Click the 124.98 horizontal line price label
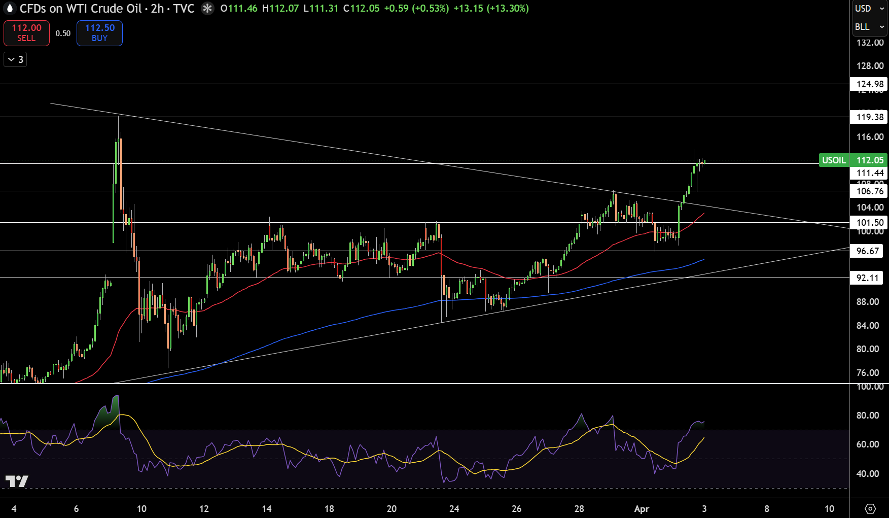889x518 pixels. 869,84
